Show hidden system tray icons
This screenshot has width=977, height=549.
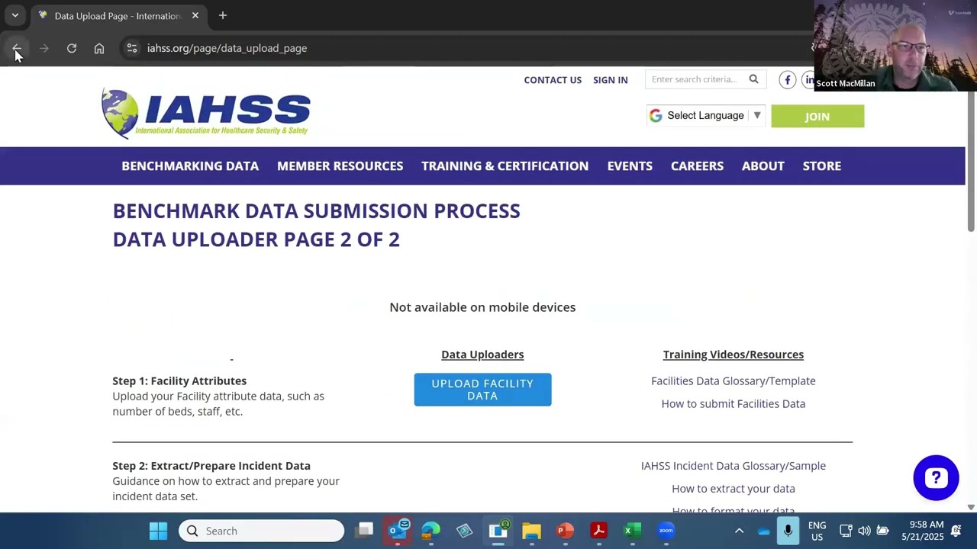pyautogui.click(x=739, y=531)
